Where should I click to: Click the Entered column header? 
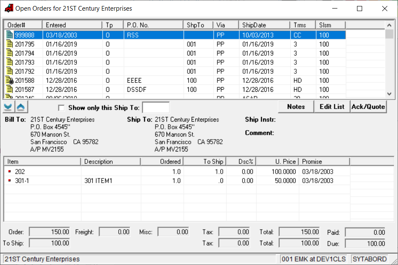[x=72, y=25]
